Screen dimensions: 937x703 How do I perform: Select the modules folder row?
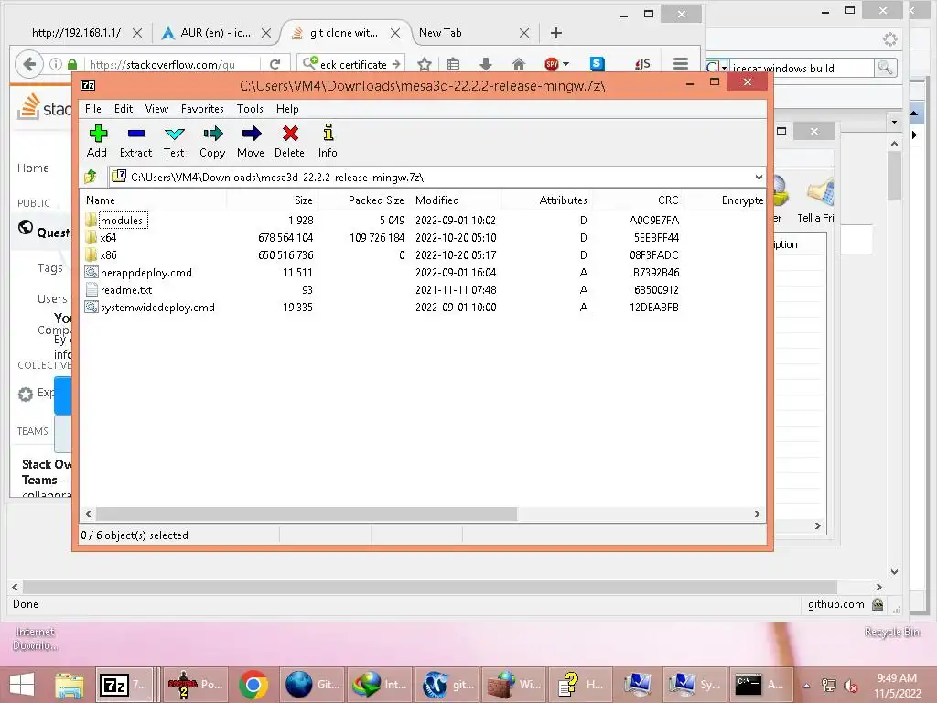pos(382,220)
